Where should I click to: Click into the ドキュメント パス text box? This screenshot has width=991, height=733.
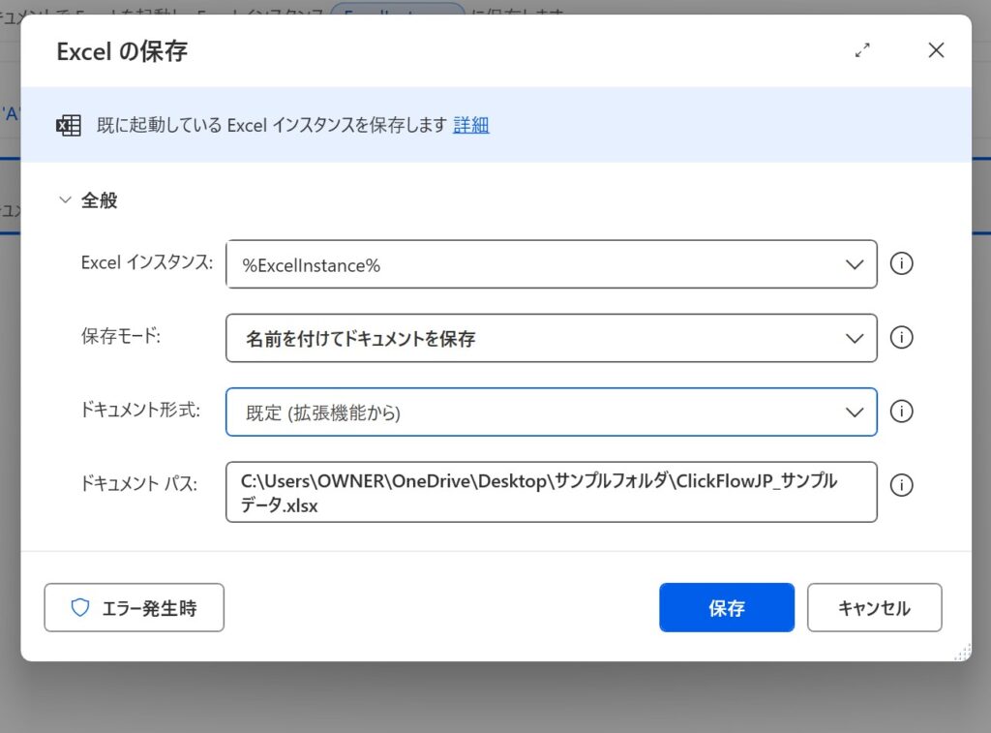click(550, 492)
